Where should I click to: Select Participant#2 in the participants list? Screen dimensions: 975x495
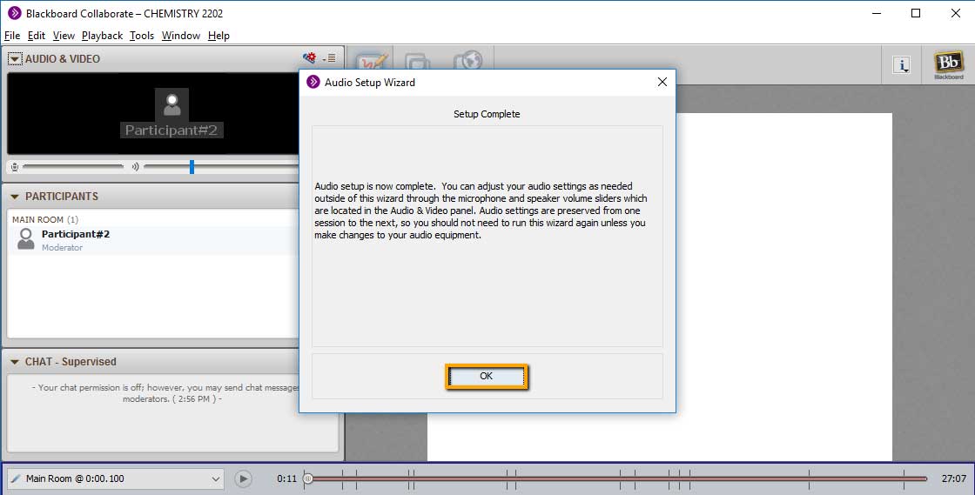coord(153,240)
